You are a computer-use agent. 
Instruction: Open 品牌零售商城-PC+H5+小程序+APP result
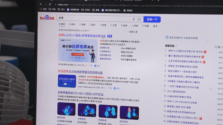[81, 93]
